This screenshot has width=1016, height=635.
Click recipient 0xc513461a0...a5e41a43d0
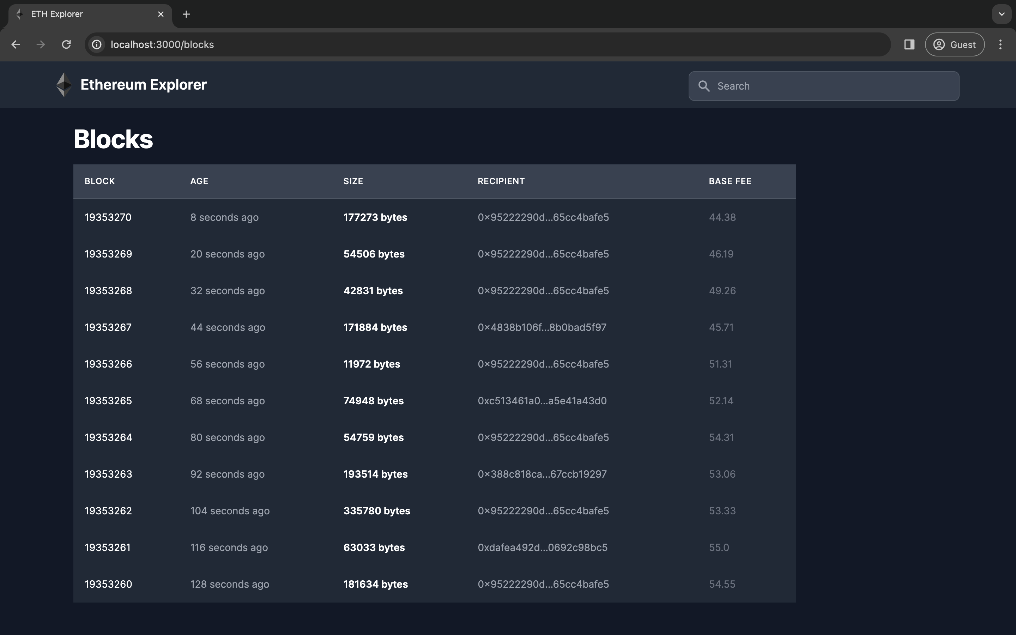click(542, 401)
